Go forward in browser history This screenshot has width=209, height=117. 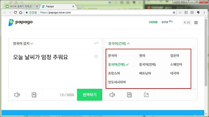(x=10, y=13)
